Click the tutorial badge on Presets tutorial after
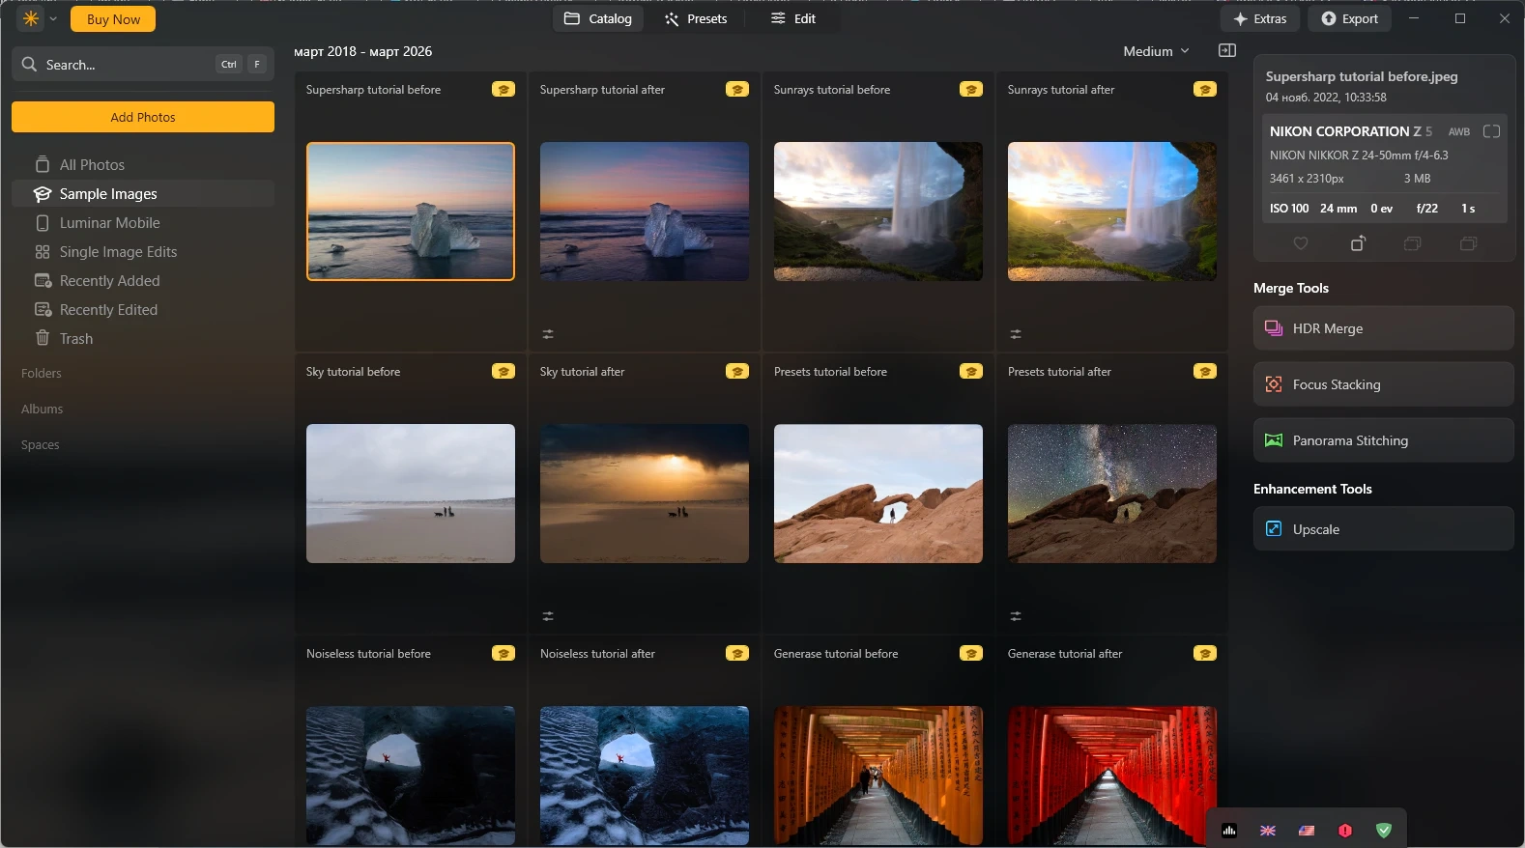Screen dimensions: 1525x848 pos(1205,372)
